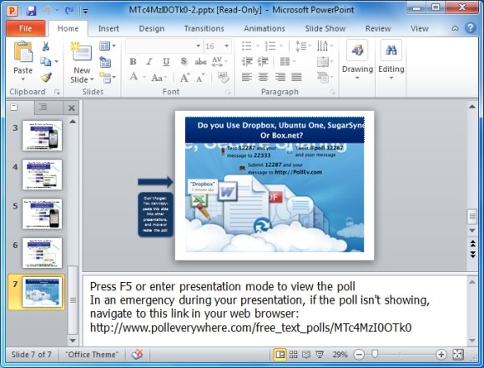Open slide Layout dropdown
Image resolution: width=484 pixels, height=368 pixels.
108,46
